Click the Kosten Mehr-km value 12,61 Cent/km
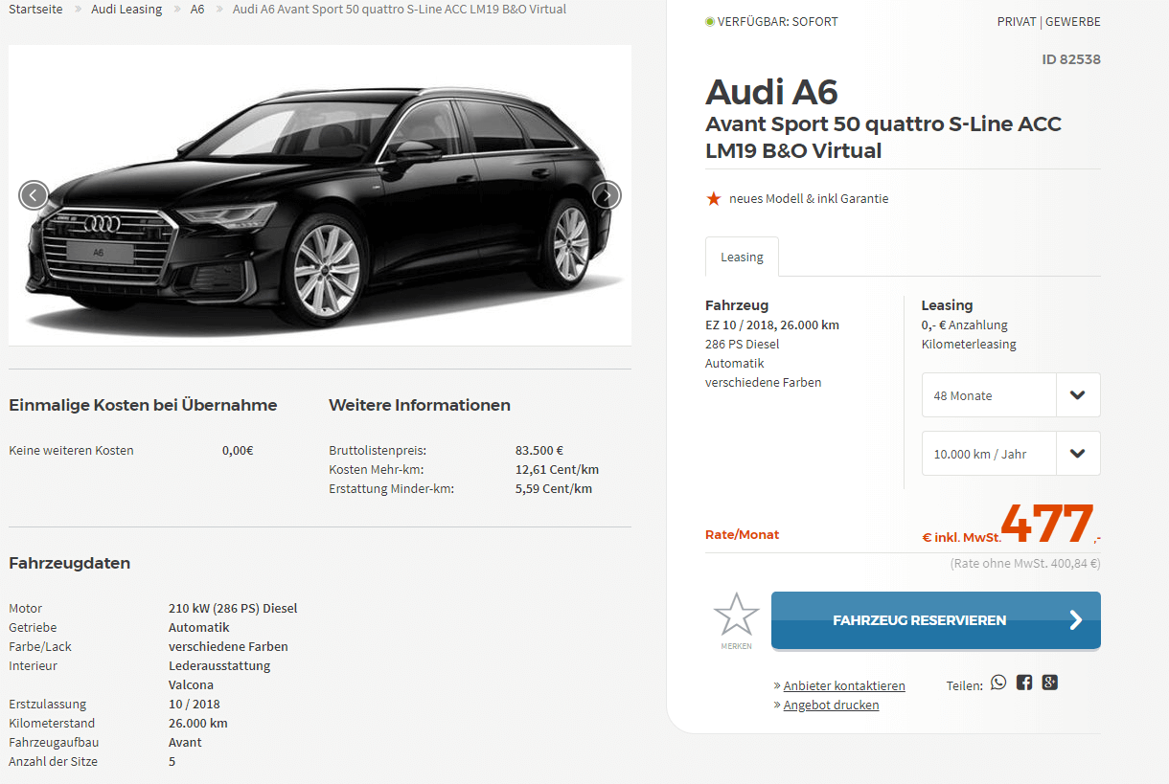Viewport: 1169px width, 784px height. tap(557, 469)
